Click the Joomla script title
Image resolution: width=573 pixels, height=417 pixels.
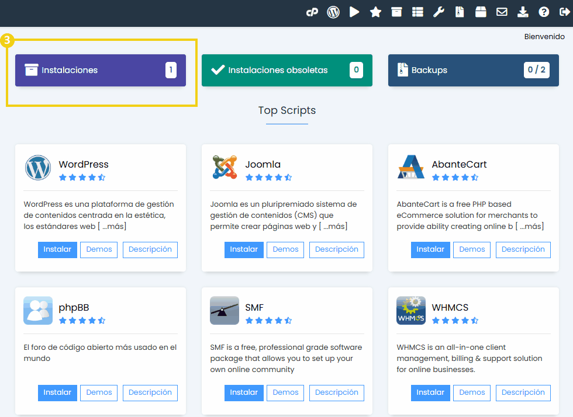pyautogui.click(x=263, y=164)
